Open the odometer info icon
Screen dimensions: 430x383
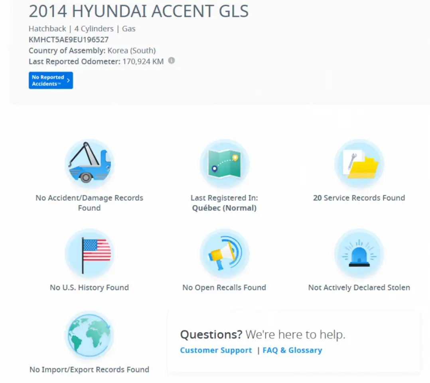tap(172, 61)
